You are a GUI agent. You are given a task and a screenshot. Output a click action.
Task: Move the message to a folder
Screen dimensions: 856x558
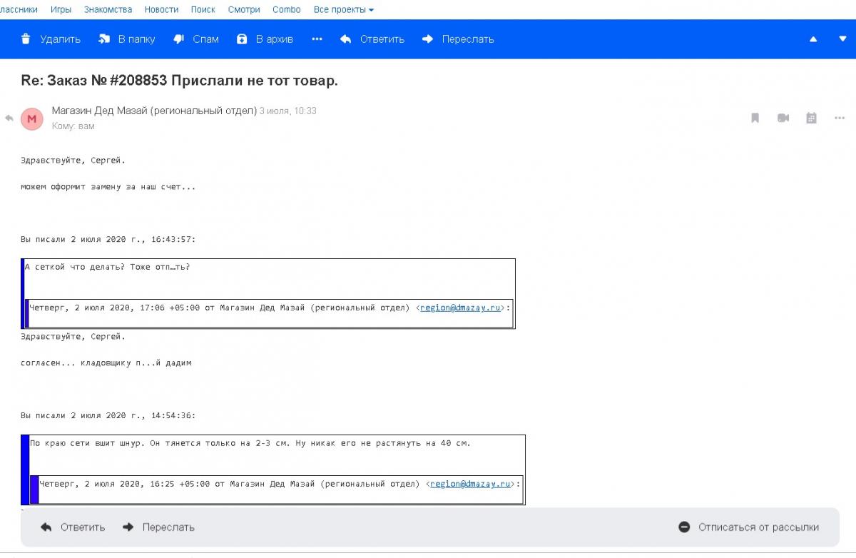click(127, 39)
